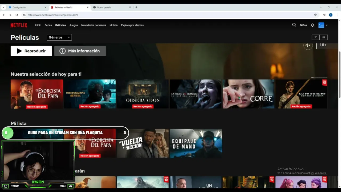
Task: Click the 16+ maturity rating badge
Action: pos(323,45)
